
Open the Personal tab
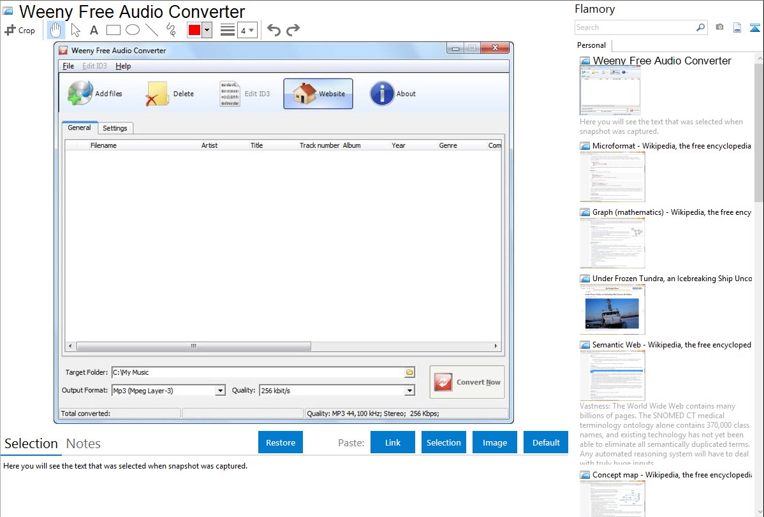tap(592, 45)
